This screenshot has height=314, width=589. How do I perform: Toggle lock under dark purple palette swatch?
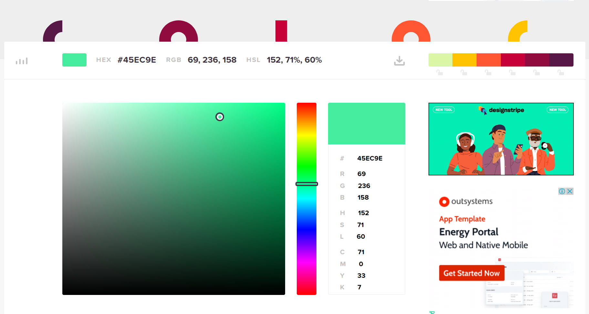tap(561, 72)
